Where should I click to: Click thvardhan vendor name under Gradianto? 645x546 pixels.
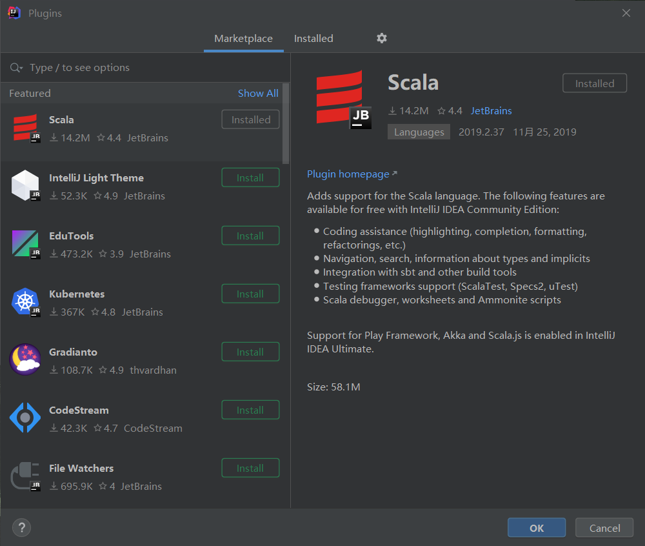(x=153, y=370)
